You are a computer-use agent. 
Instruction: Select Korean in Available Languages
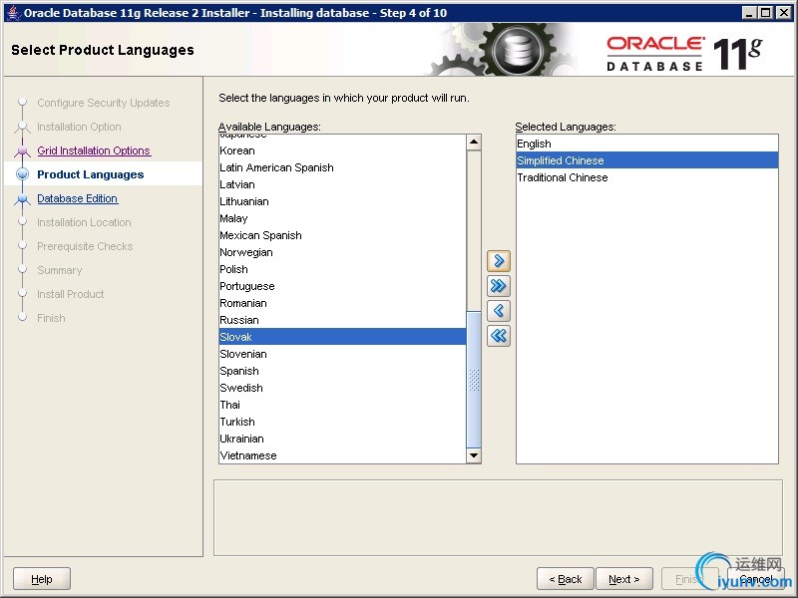coord(342,150)
